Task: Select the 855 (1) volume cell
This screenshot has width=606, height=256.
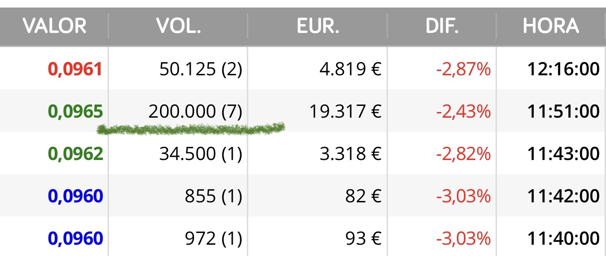Action: click(x=213, y=196)
